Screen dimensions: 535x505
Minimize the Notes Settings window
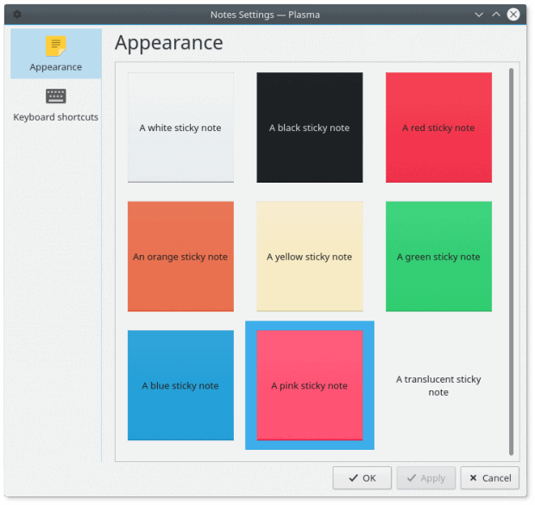click(x=479, y=15)
